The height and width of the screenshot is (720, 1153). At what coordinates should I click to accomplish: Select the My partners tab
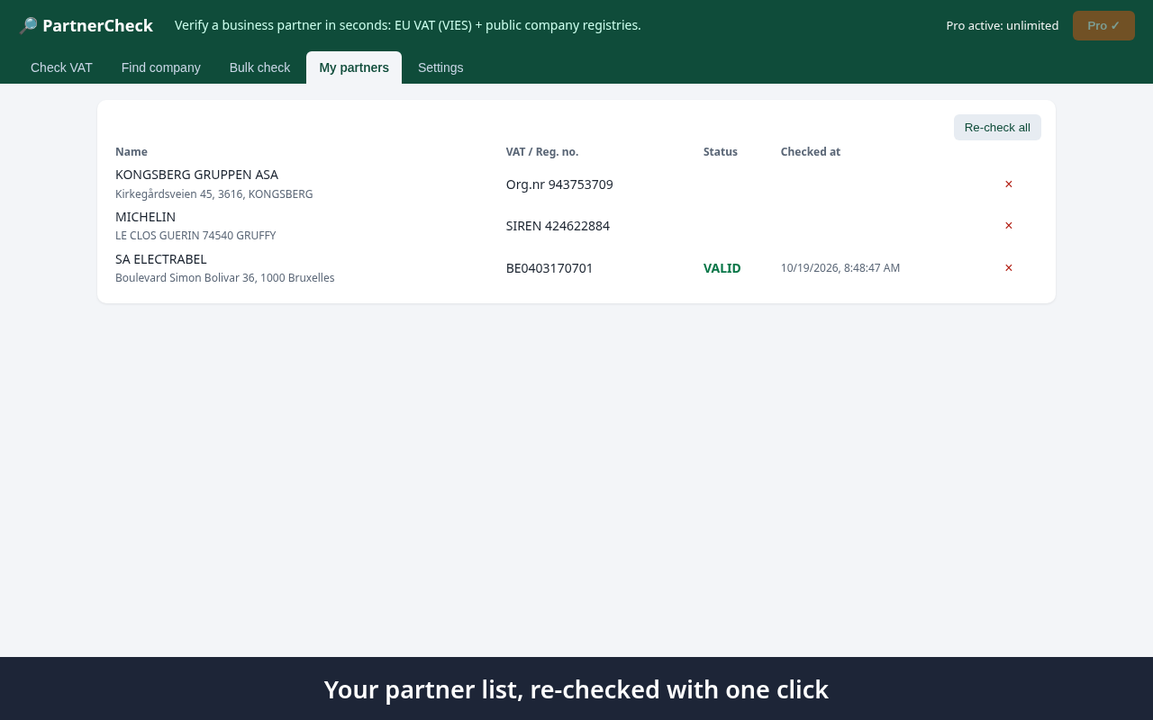[x=354, y=67]
